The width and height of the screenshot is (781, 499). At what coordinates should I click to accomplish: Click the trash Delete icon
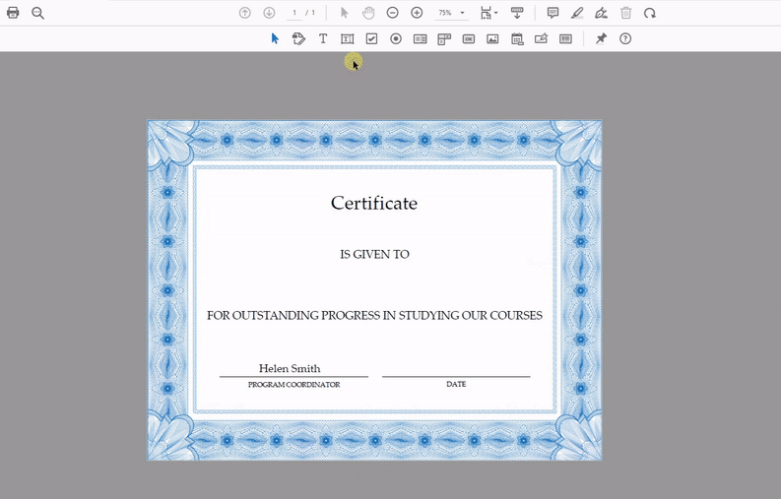pyautogui.click(x=625, y=13)
